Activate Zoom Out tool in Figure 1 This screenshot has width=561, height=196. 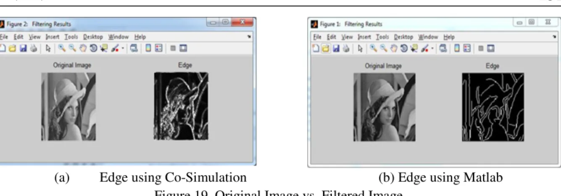click(x=384, y=48)
